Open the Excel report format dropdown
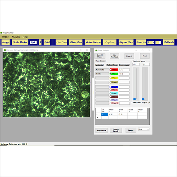The image size is (177, 177). coord(144,129)
